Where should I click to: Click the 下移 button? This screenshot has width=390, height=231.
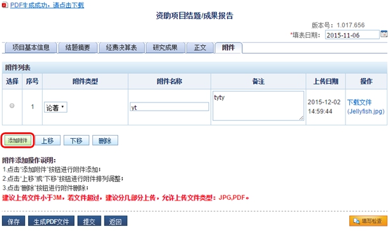(76, 141)
